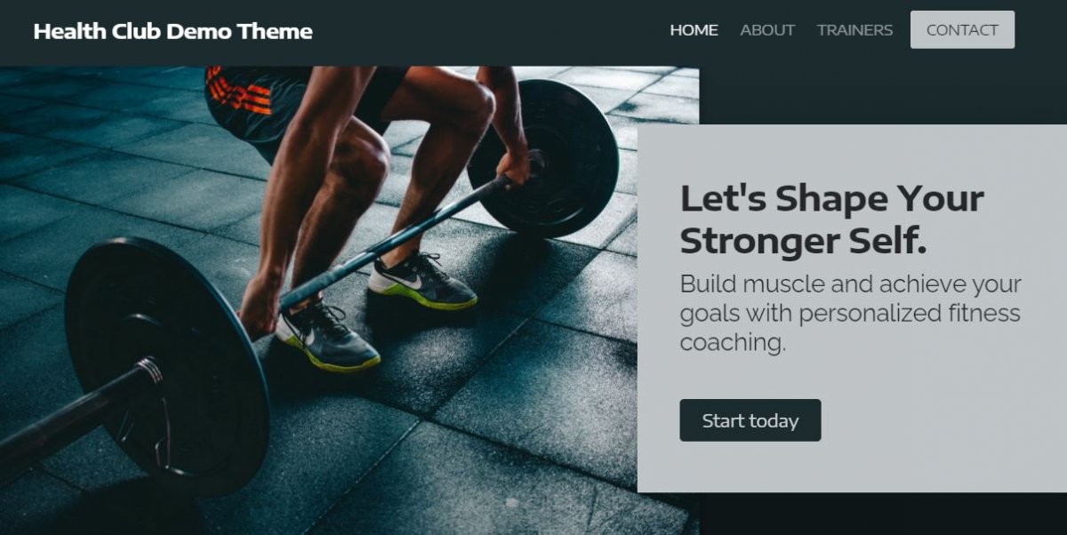1067x535 pixels.
Task: Click the athlete's hand gripping bar near rear plate
Action: pyautogui.click(x=516, y=165)
